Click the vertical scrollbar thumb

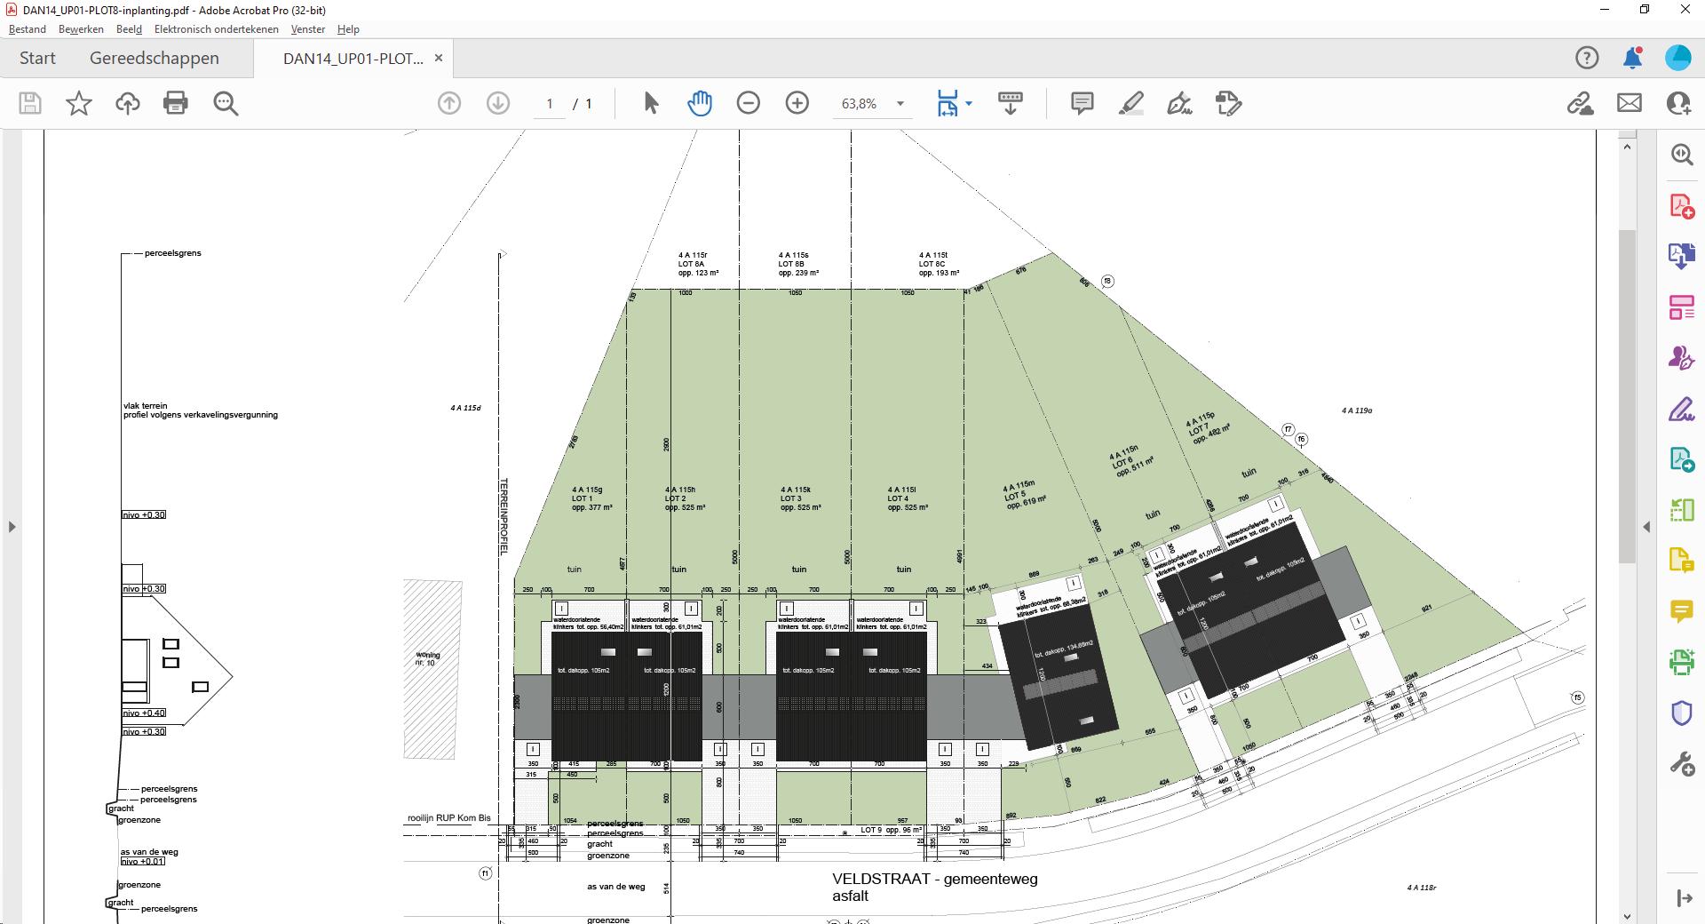click(1627, 396)
